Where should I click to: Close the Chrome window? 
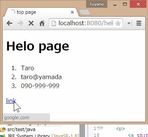[x=138, y=4]
